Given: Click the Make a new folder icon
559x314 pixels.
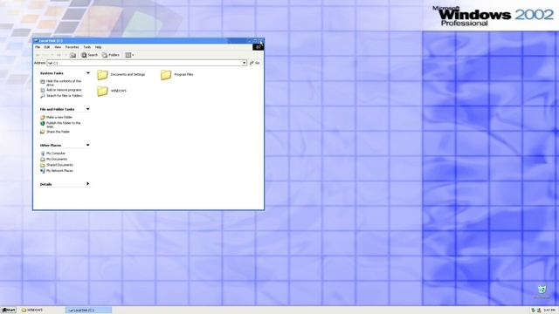Looking at the screenshot, I should pos(43,117).
